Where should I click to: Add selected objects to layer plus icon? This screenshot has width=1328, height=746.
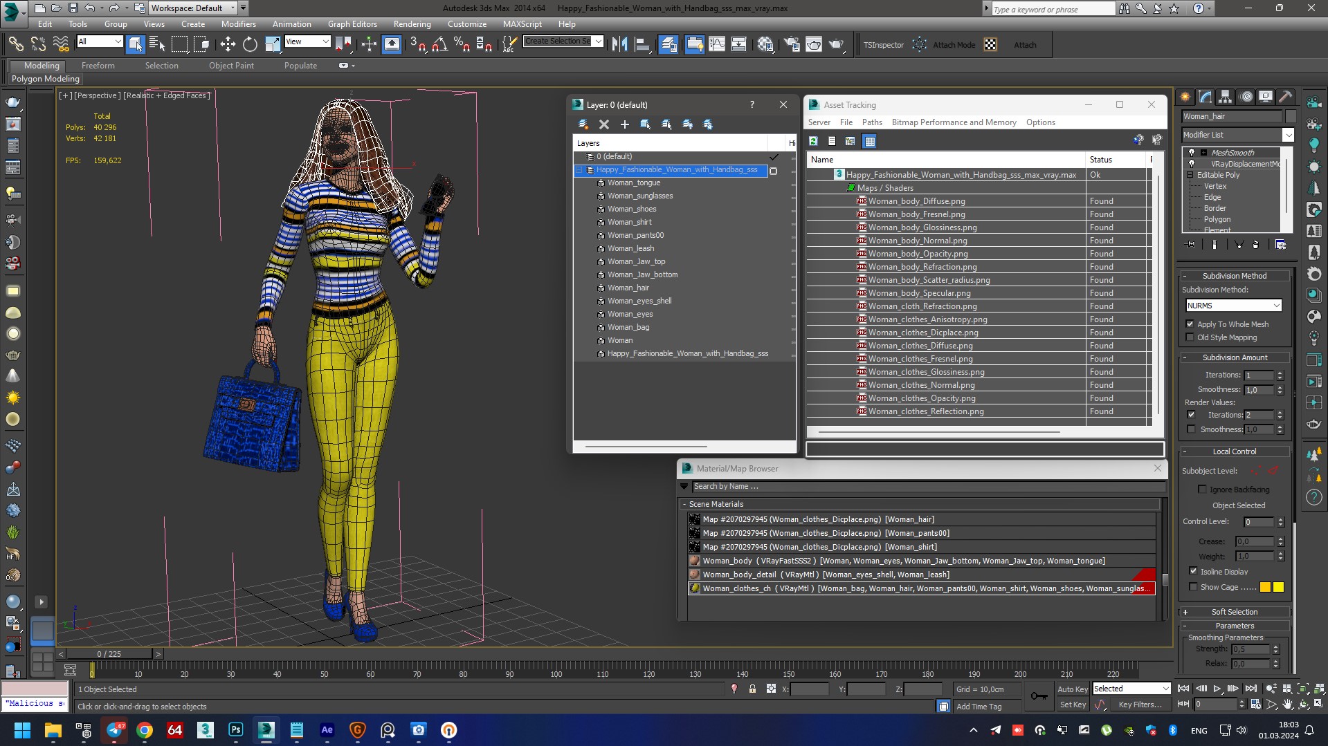625,124
